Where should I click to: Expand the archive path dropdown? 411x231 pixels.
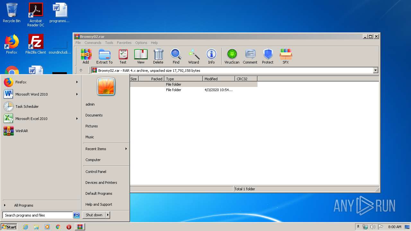click(x=375, y=71)
